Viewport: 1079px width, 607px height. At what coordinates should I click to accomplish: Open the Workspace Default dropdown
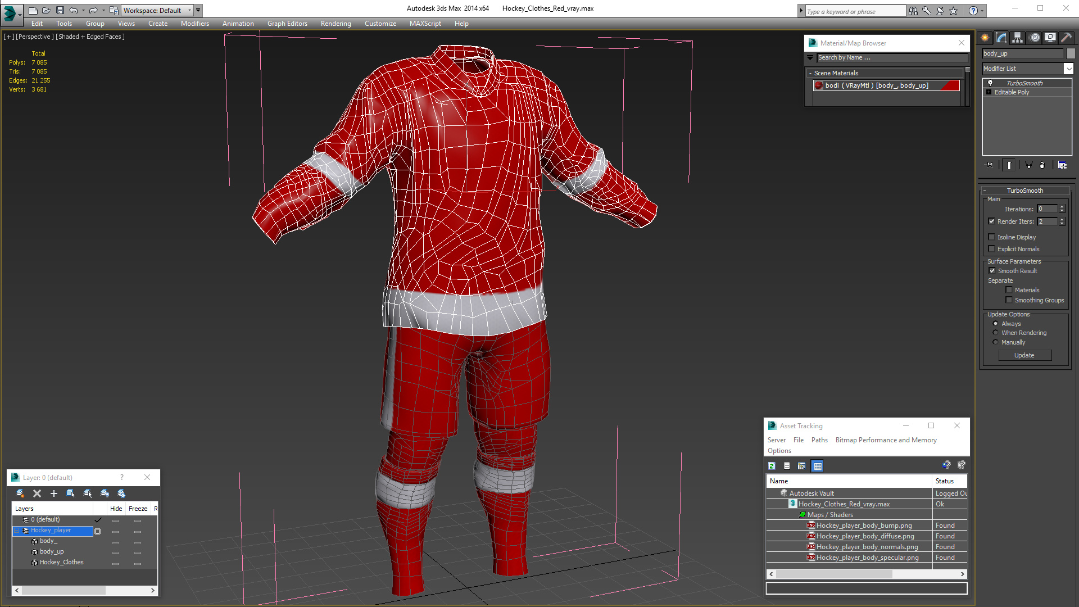[189, 10]
